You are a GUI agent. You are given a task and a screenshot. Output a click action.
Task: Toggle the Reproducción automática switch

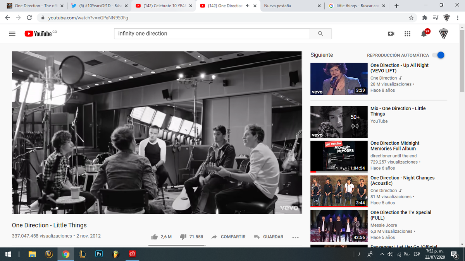(438, 55)
